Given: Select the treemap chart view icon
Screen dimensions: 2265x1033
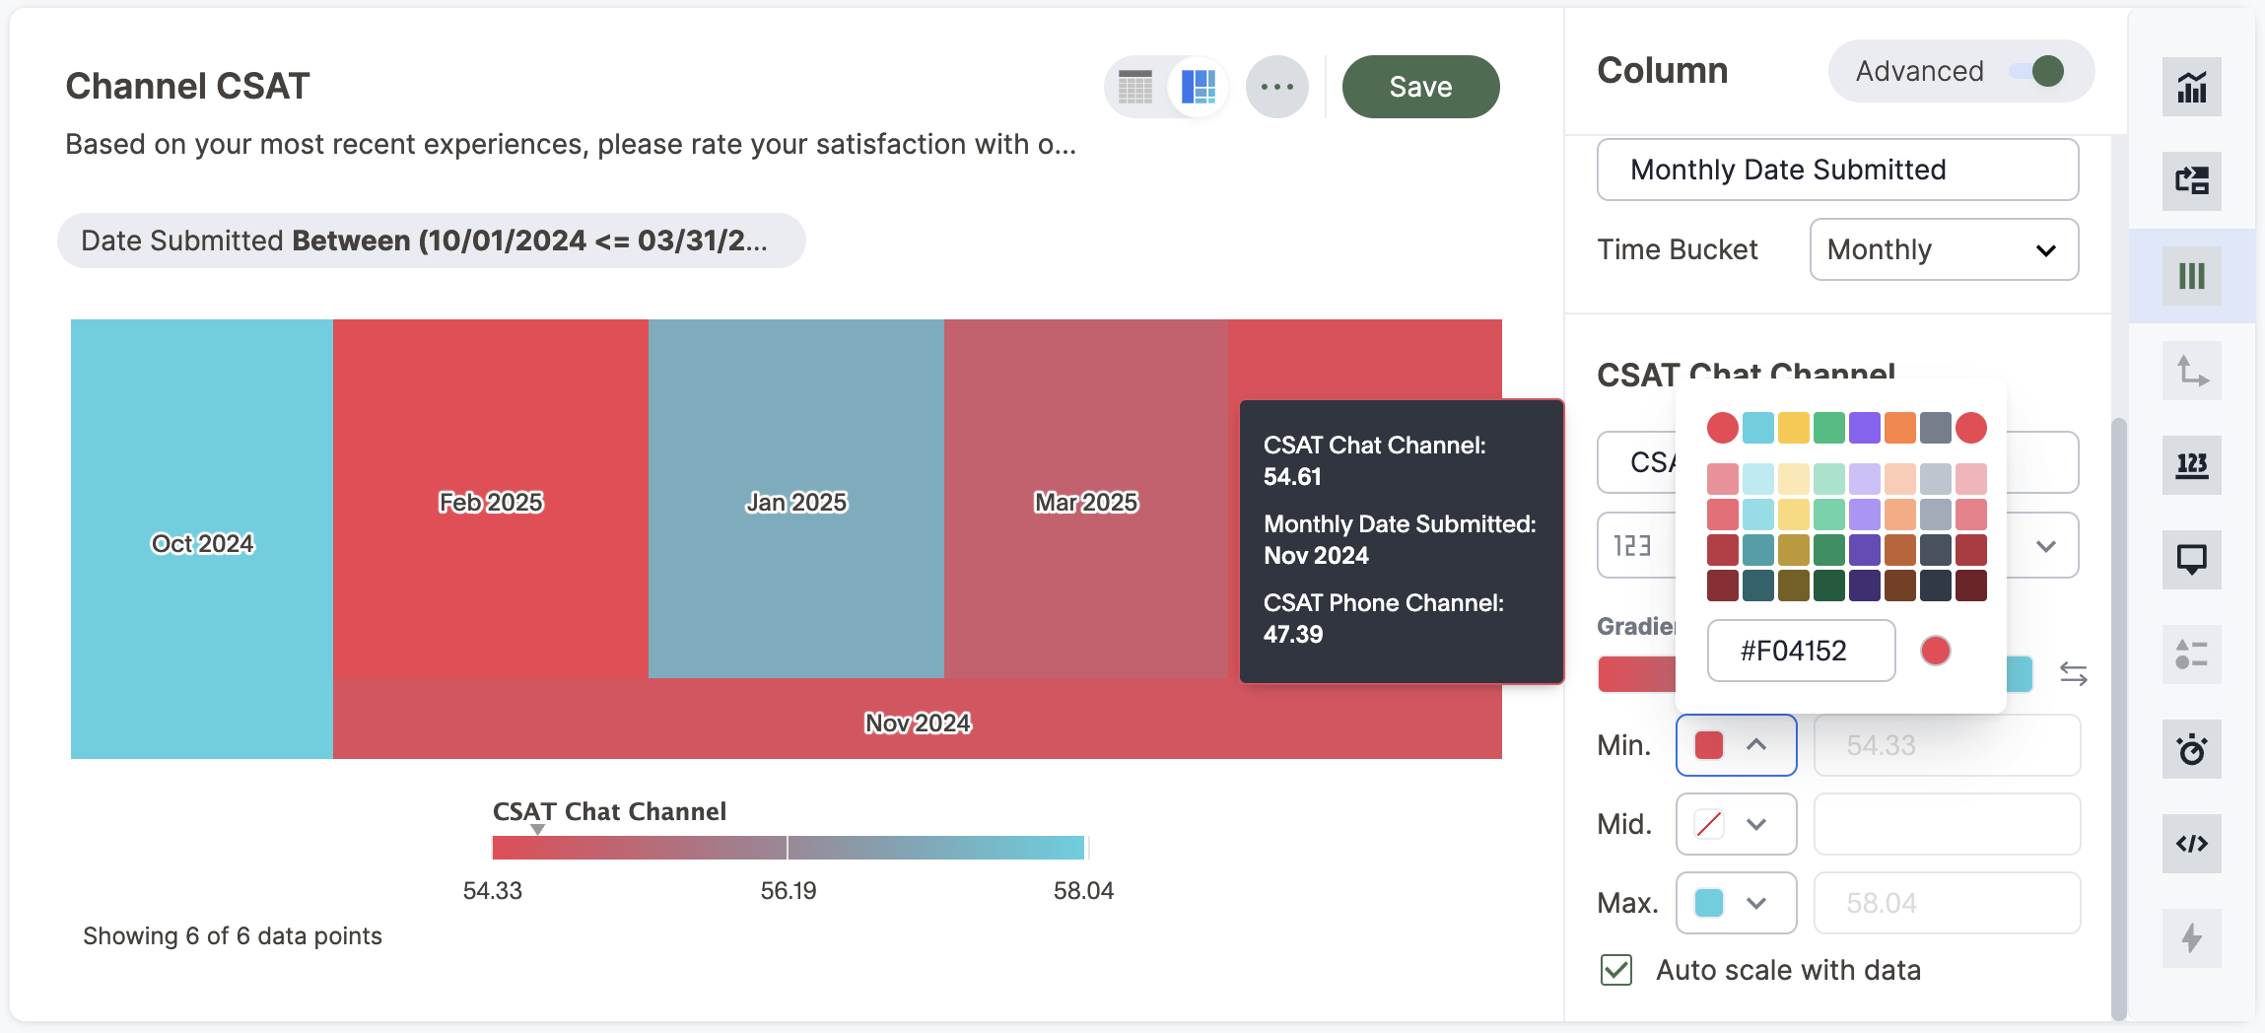Looking at the screenshot, I should pyautogui.click(x=1198, y=87).
